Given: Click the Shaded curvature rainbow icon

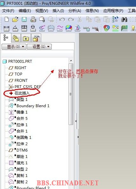Looking at the screenshot, I should click(69, 29).
